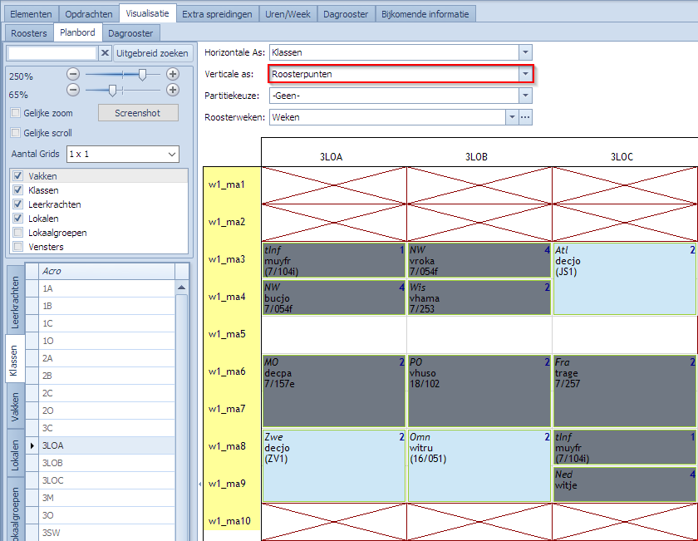
Task: Select the vertical Leerkrachten side tab
Action: coord(15,302)
